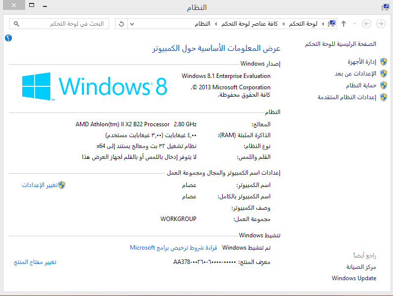Click لوحة التحكم breadcrumb
This screenshot has height=296, width=393.
click(303, 24)
